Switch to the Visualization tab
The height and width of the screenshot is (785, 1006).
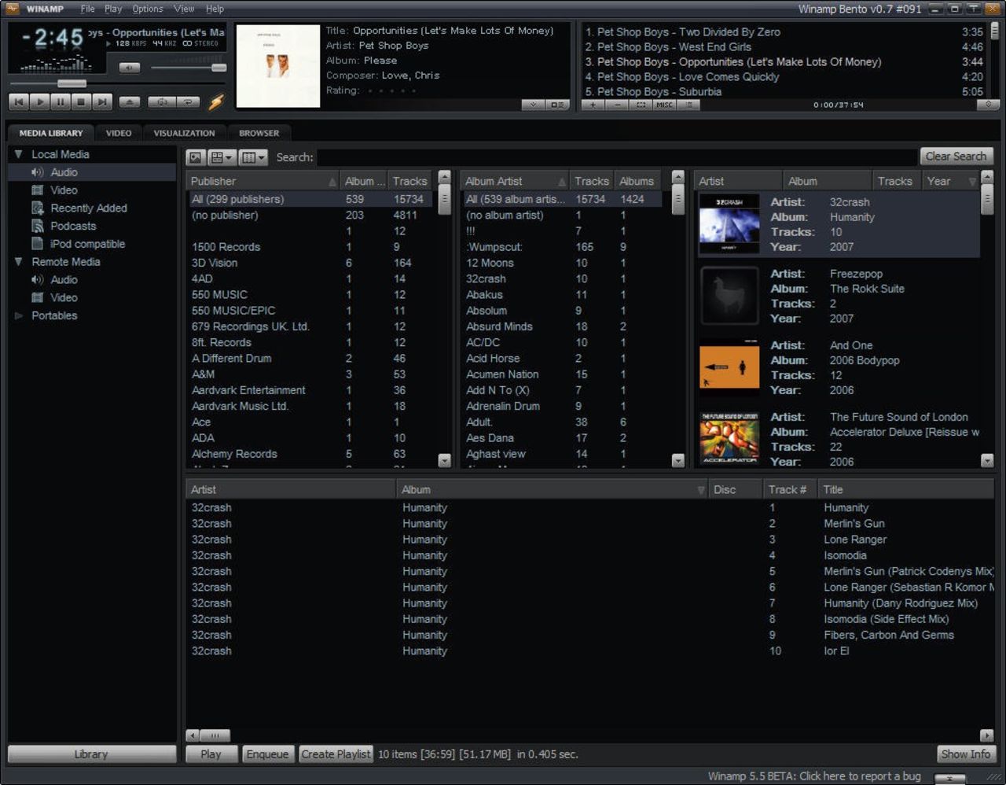(184, 133)
